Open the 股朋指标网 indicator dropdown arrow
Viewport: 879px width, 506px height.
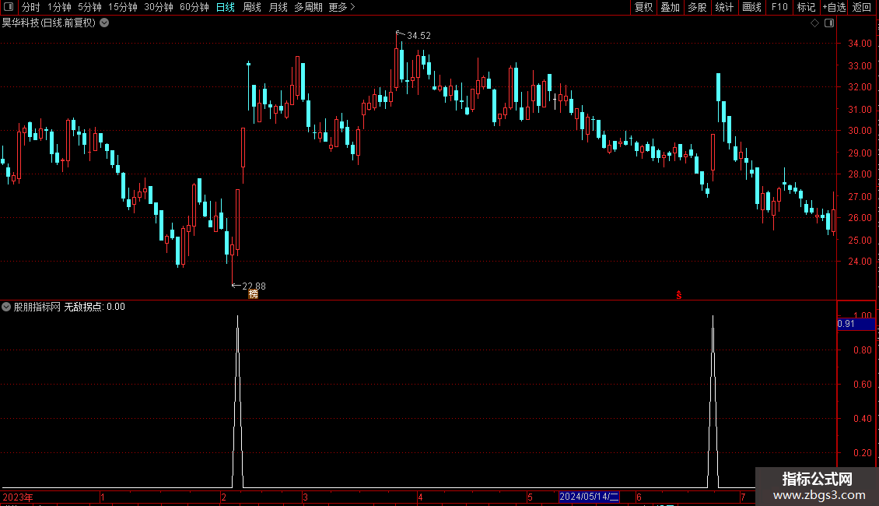coord(6,307)
